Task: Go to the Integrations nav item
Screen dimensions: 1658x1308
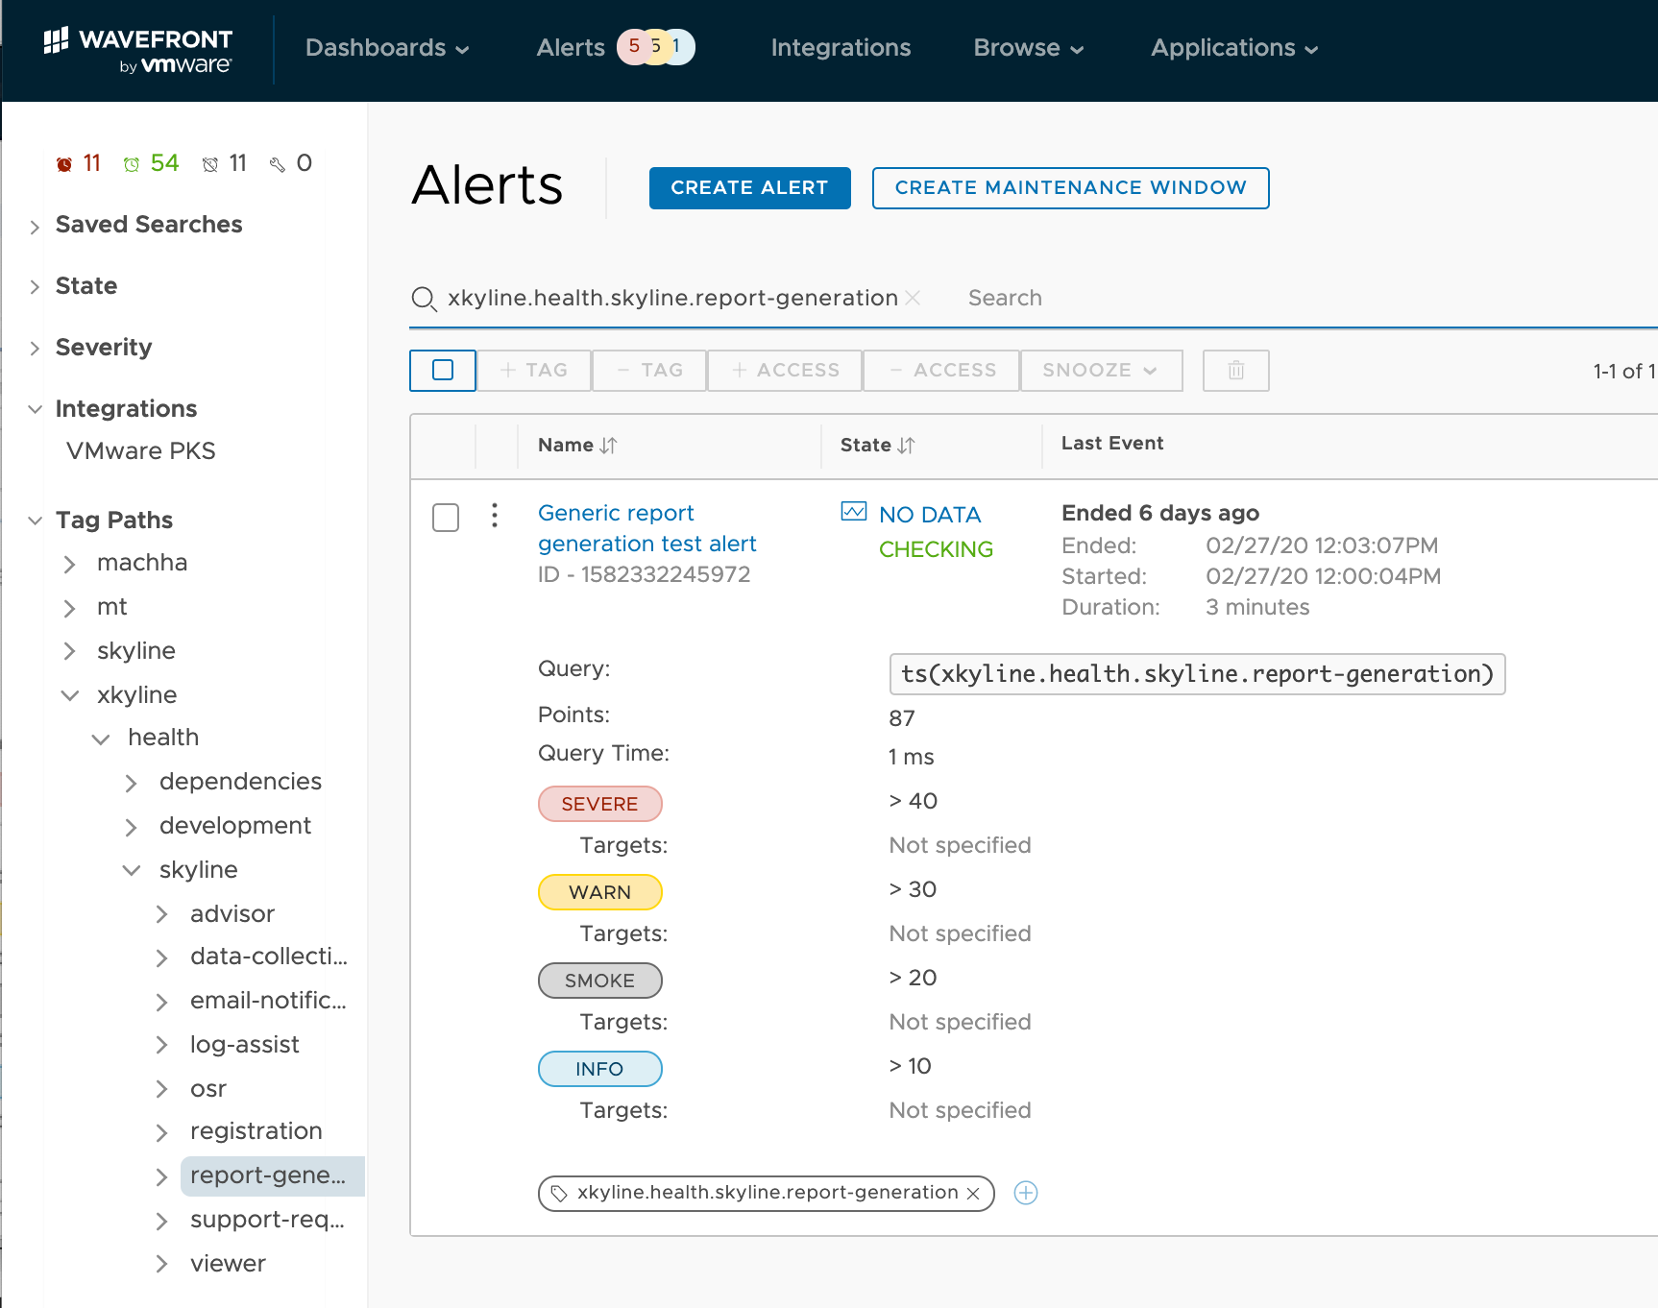Action: coord(841,48)
